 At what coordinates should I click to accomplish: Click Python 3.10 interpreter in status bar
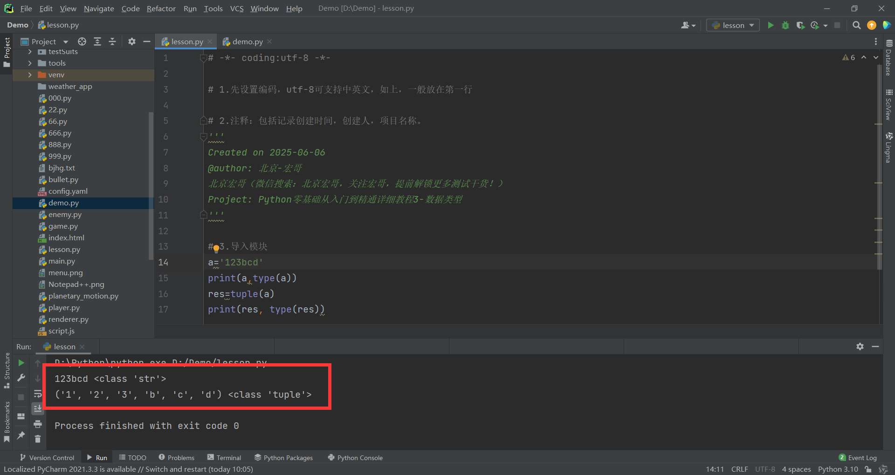click(x=838, y=469)
